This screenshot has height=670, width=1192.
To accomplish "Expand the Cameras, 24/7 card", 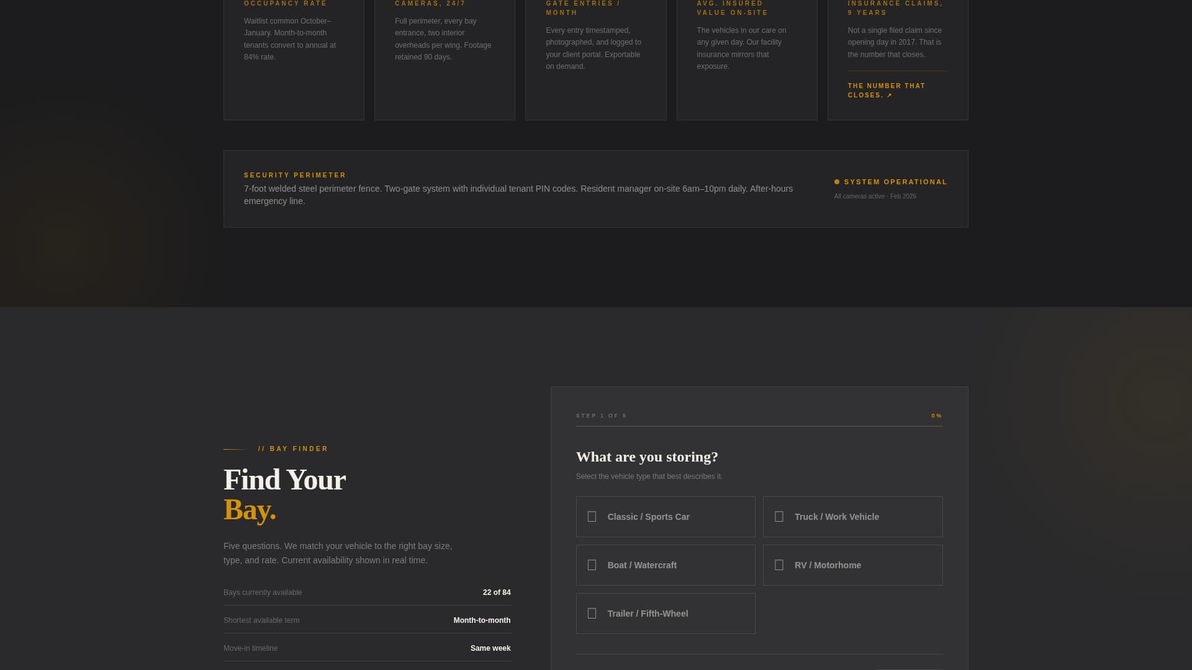I will click(445, 59).
